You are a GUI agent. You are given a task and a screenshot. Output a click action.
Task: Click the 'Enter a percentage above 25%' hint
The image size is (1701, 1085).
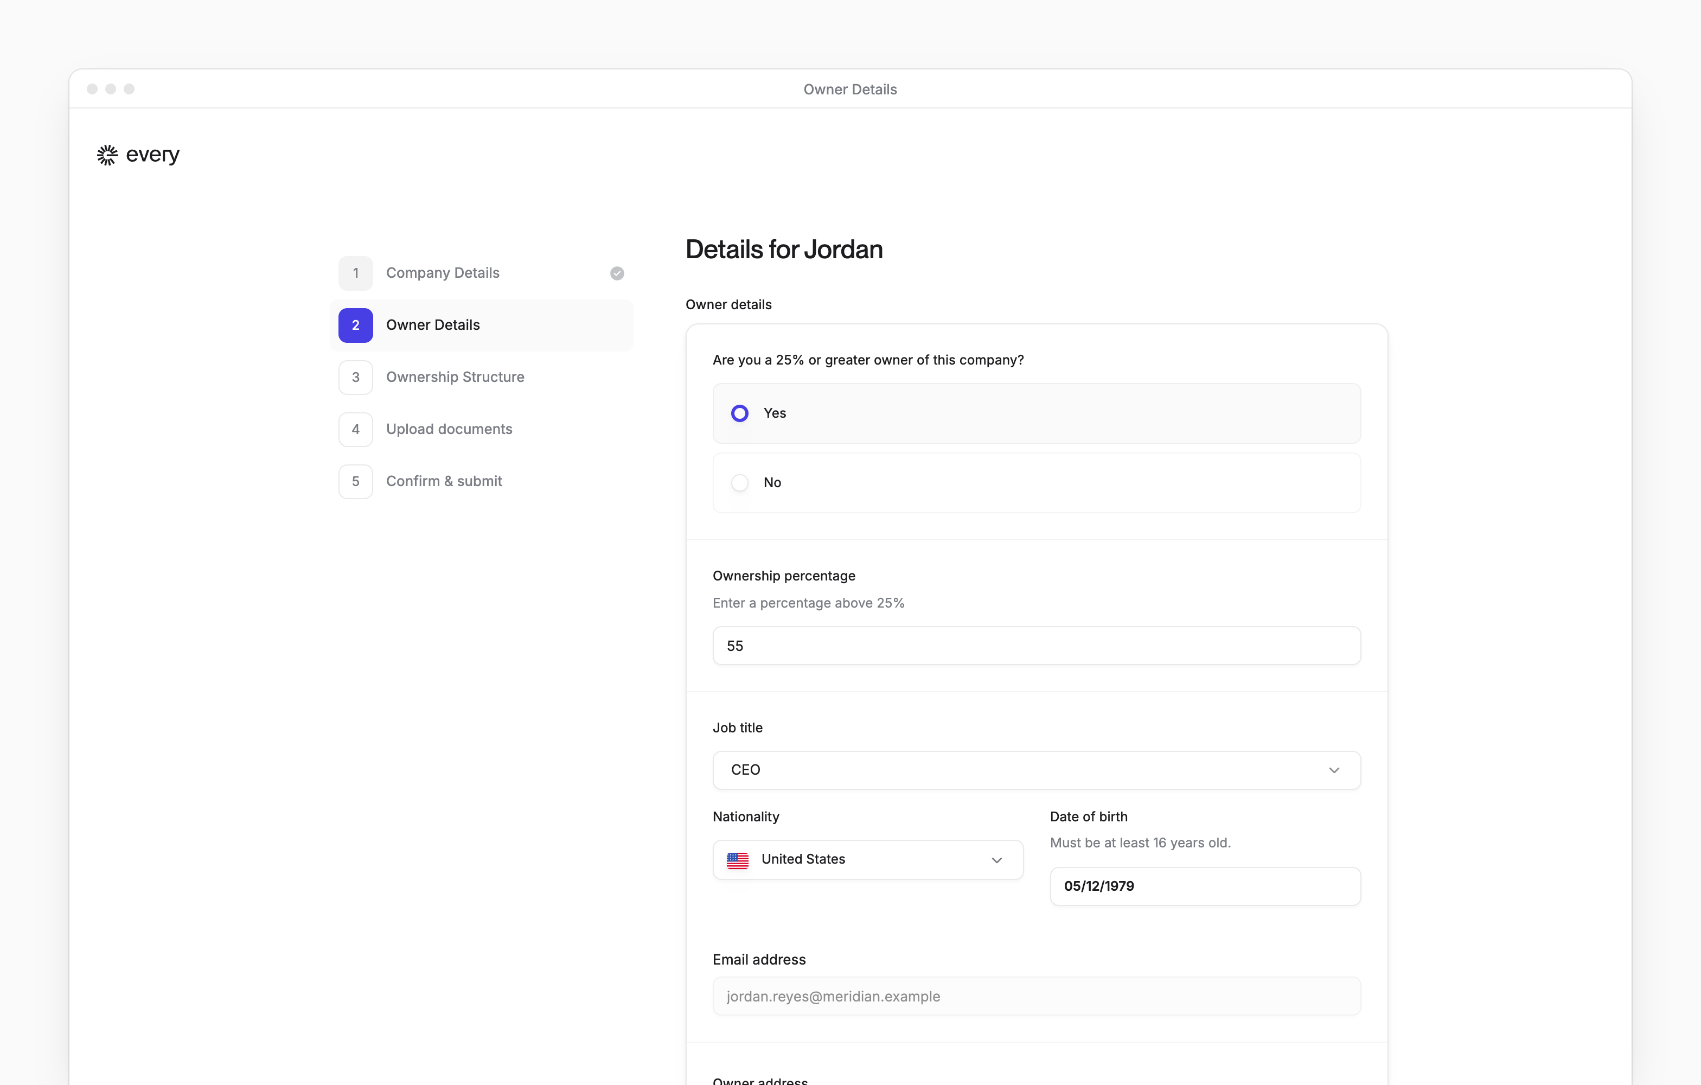click(808, 603)
